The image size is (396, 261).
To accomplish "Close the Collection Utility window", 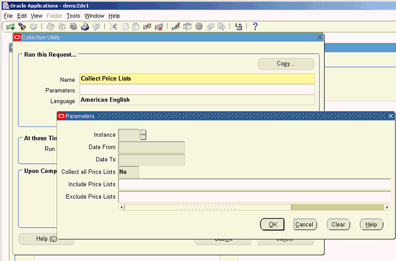I will (320, 37).
